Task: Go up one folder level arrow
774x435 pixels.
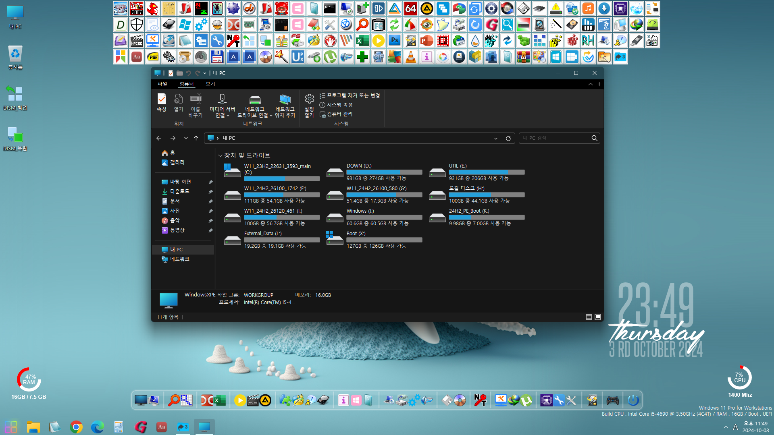Action: click(x=196, y=138)
